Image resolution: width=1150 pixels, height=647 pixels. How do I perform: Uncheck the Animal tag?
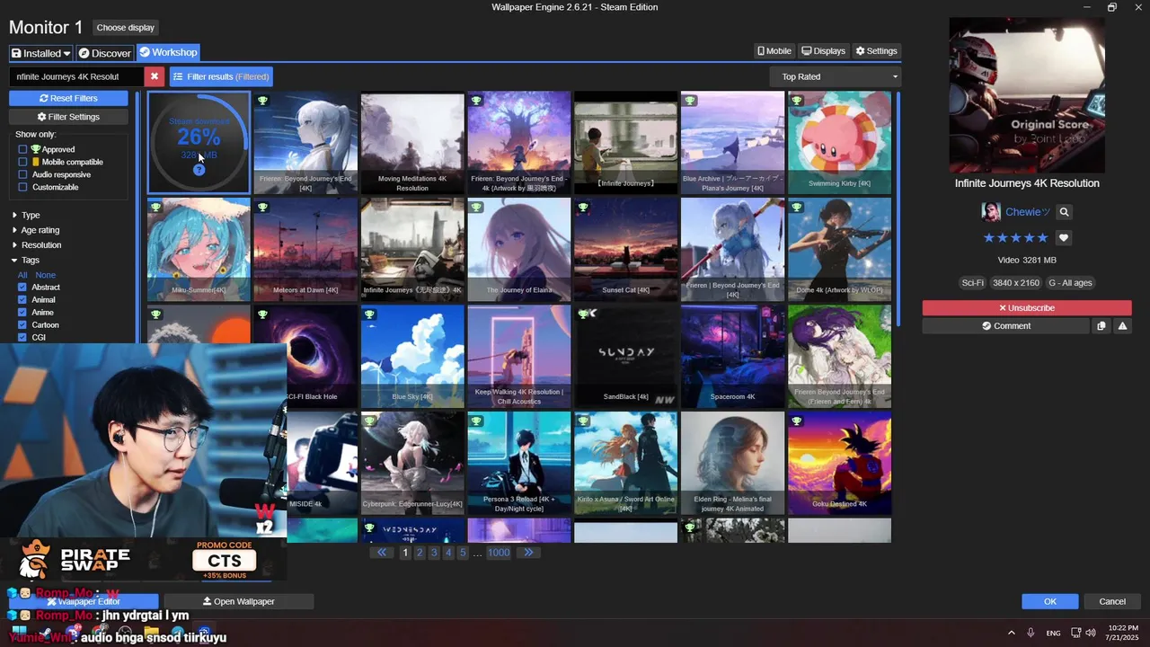[22, 300]
